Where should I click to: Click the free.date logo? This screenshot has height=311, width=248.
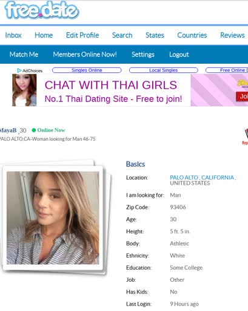click(x=42, y=10)
